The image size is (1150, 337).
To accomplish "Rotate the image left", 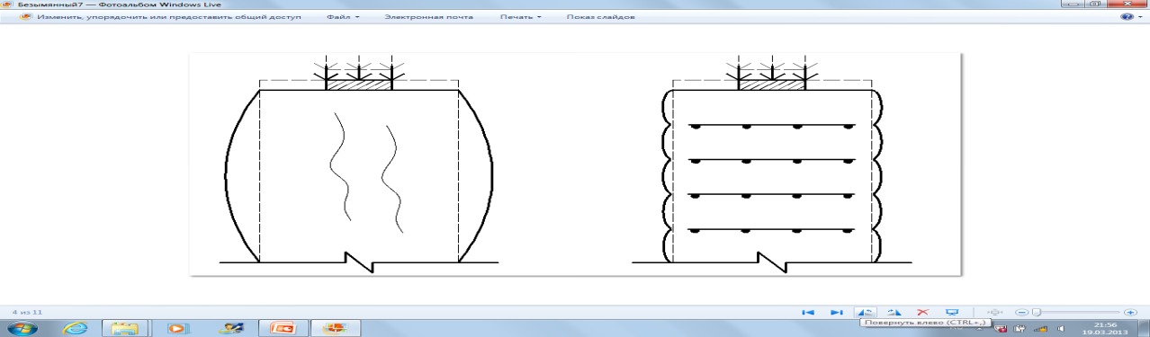I will click(x=865, y=312).
